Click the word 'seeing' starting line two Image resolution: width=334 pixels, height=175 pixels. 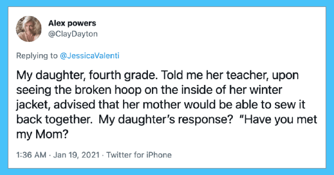pos(34,90)
